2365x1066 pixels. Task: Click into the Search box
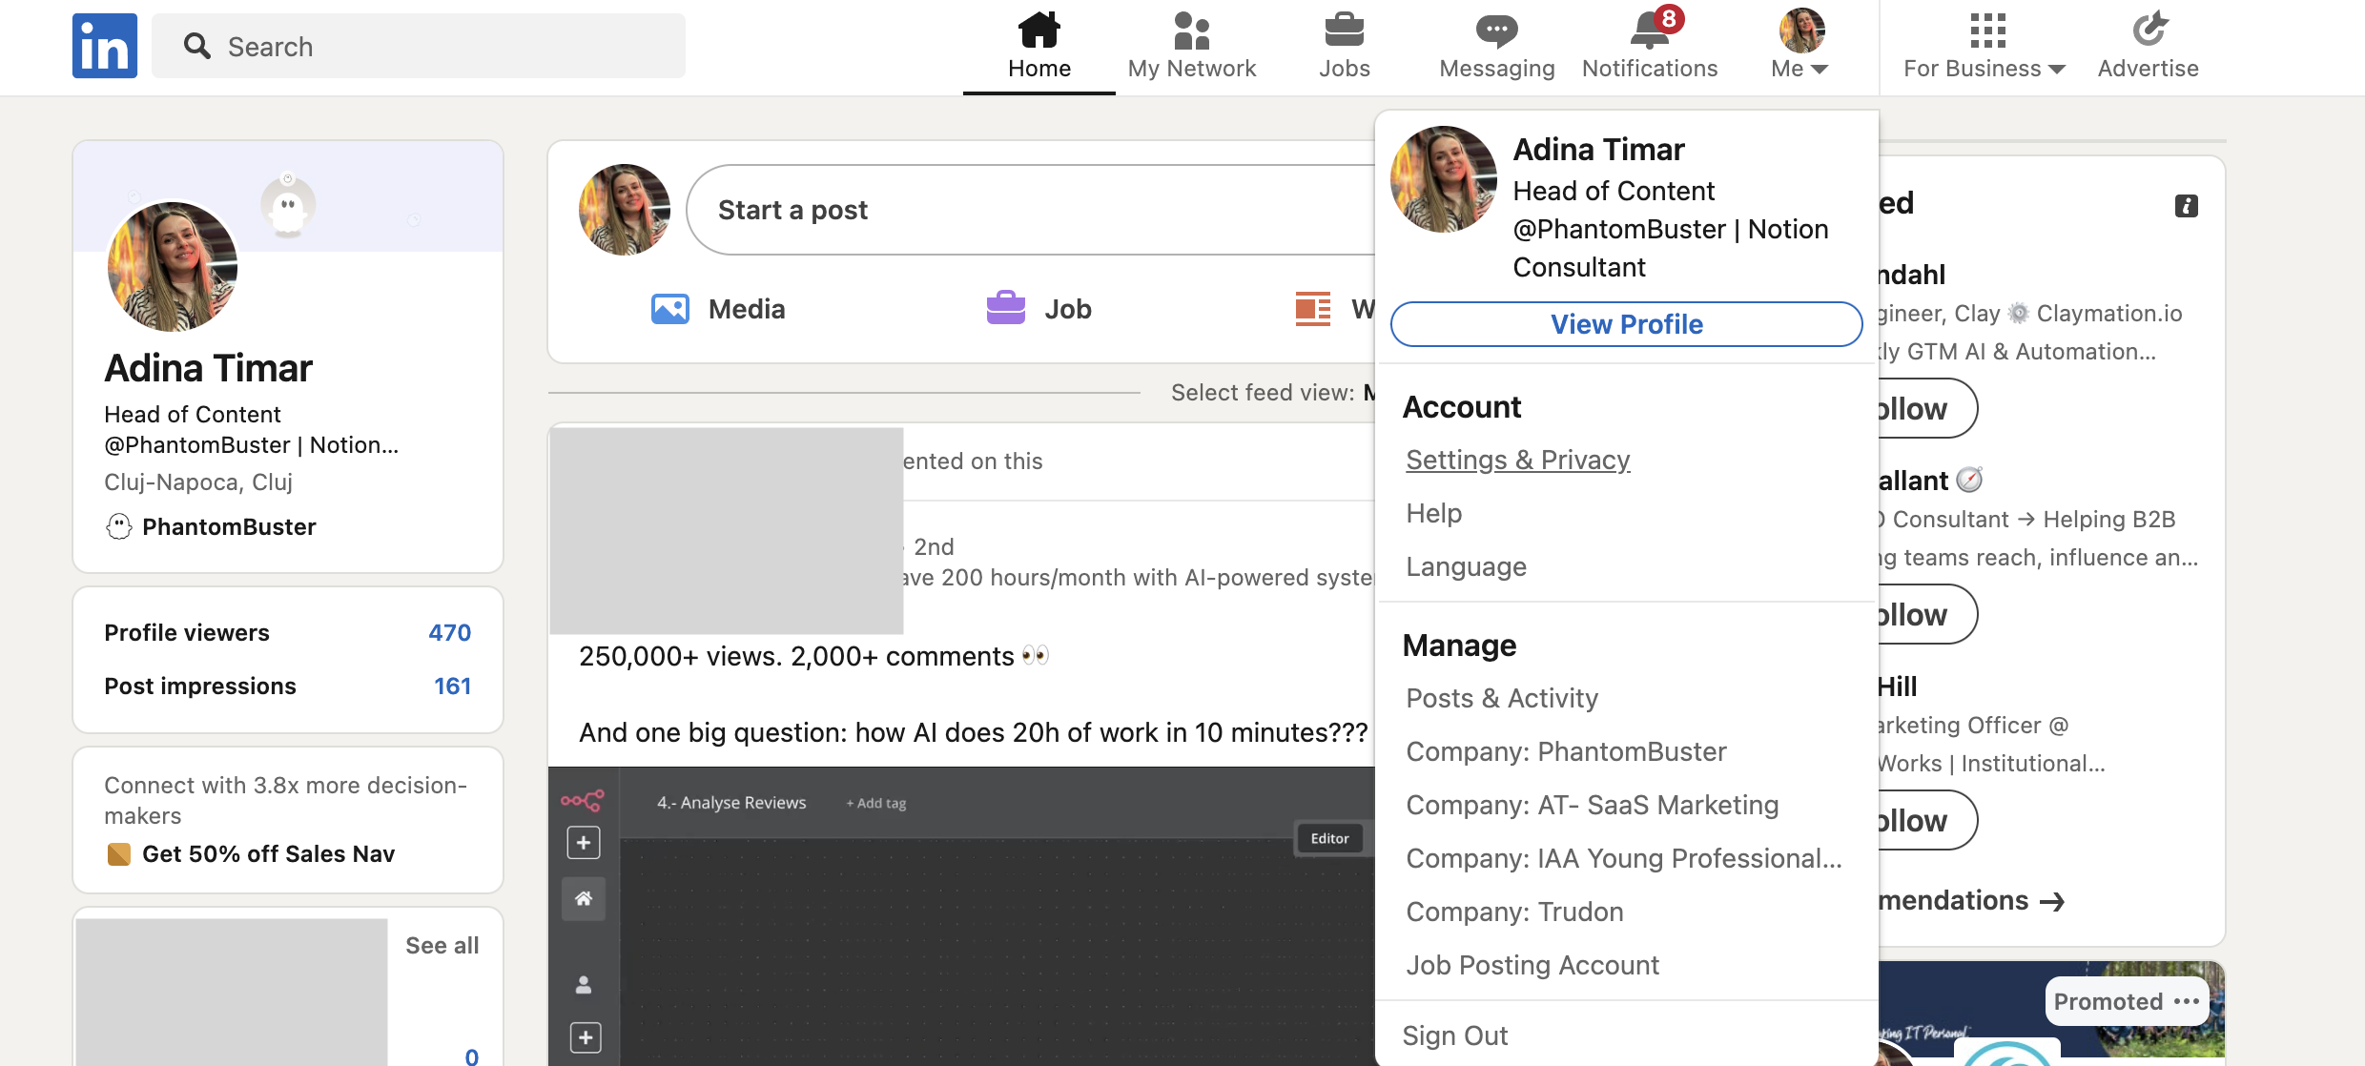pos(419,46)
